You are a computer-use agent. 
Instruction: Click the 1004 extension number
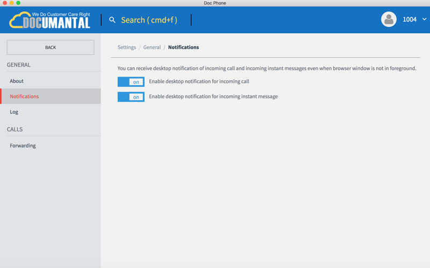click(410, 19)
